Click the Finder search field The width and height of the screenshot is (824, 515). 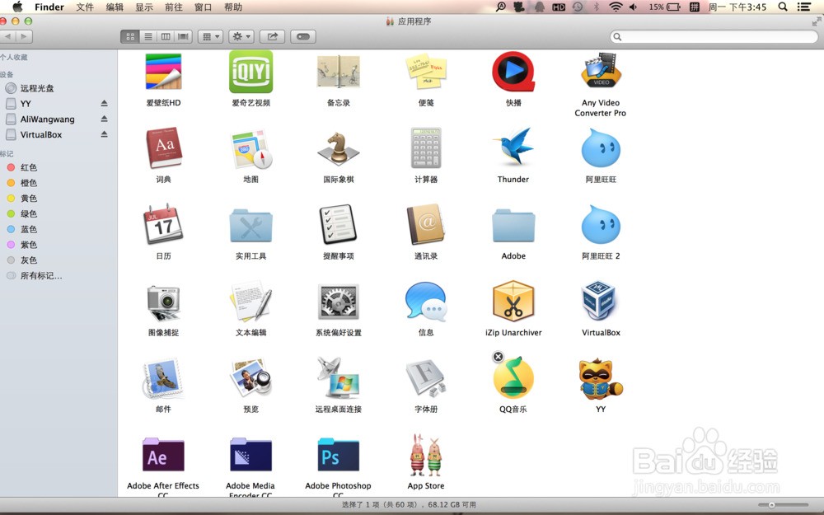coord(714,36)
